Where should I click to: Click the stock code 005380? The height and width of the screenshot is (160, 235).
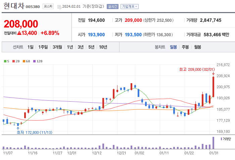pos(33,7)
